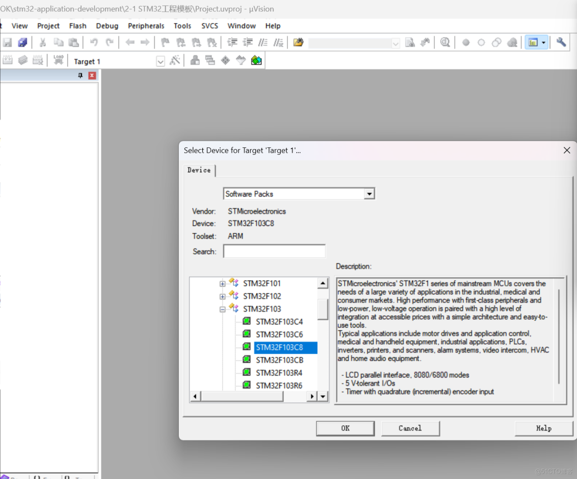Open Options for Target magic wand
Image resolution: width=577 pixels, height=479 pixels.
pos(174,60)
